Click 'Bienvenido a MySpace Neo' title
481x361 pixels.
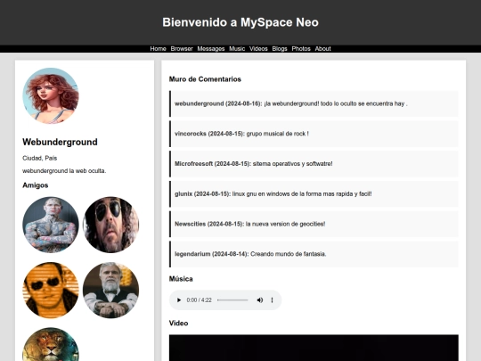(x=240, y=22)
